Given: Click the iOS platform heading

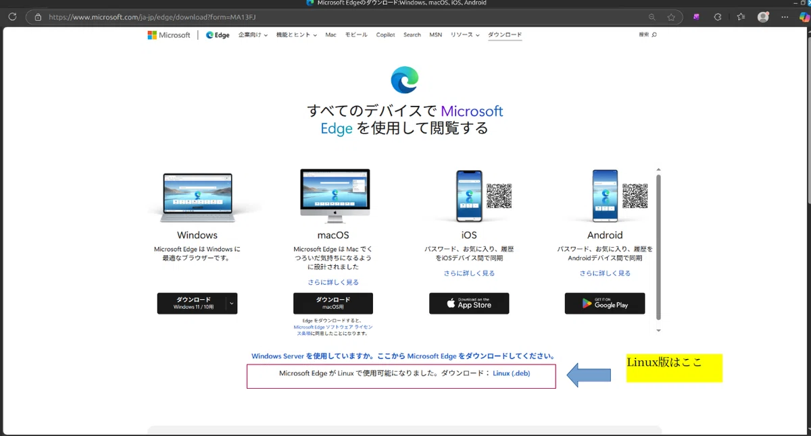Looking at the screenshot, I should (469, 235).
